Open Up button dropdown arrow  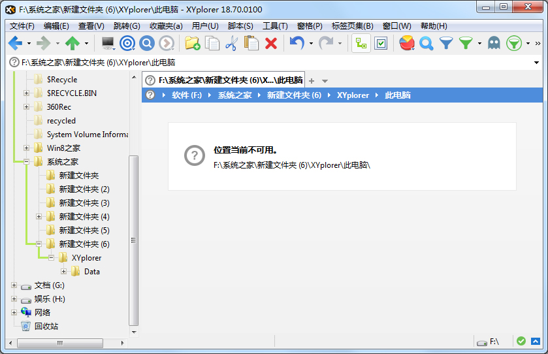(86, 43)
